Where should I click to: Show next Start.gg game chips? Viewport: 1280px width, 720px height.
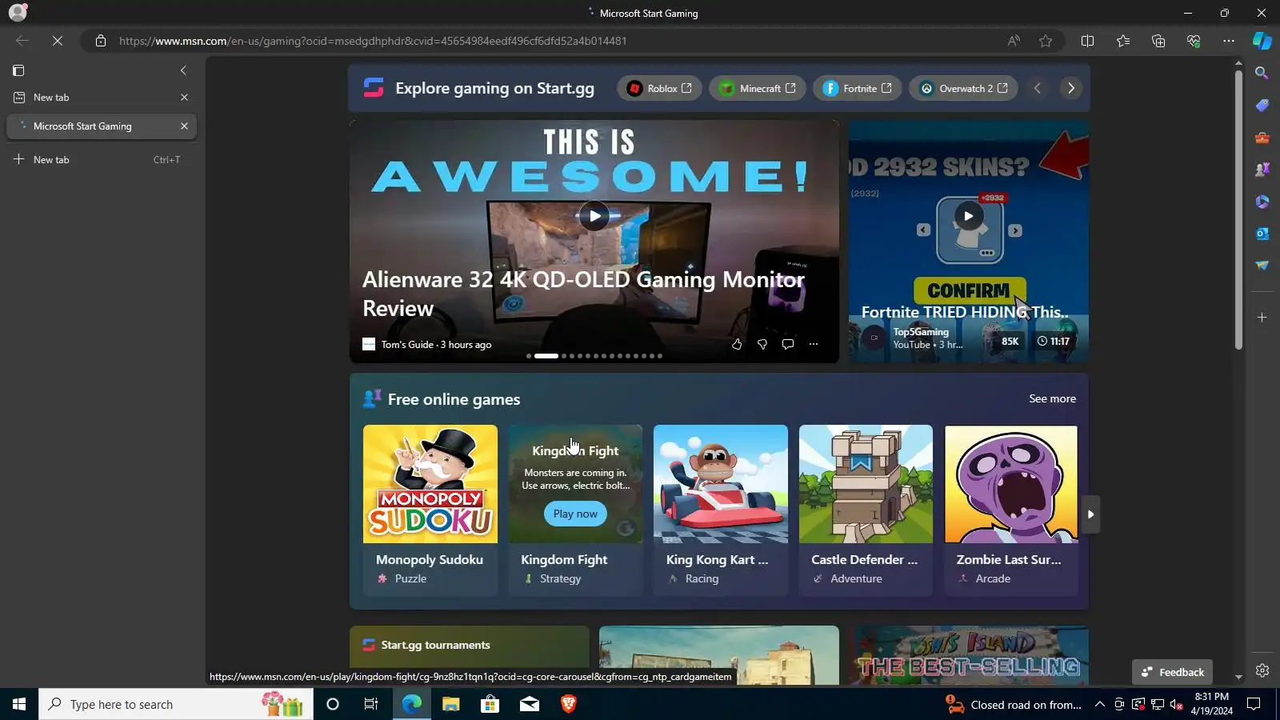(1071, 88)
